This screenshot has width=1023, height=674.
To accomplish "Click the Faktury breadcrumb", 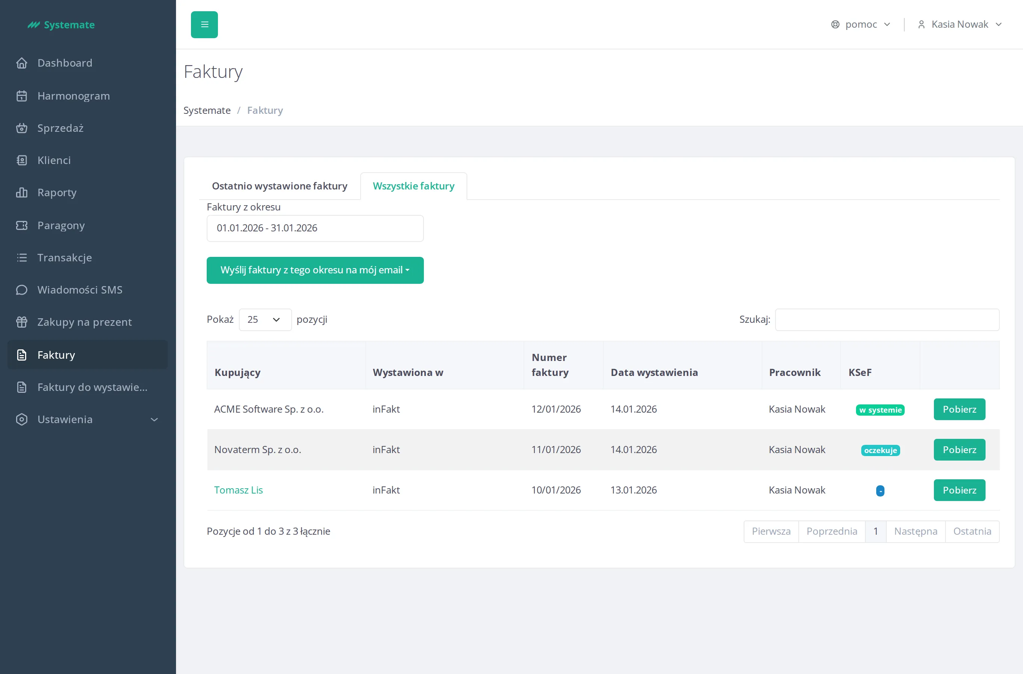I will pos(265,110).
